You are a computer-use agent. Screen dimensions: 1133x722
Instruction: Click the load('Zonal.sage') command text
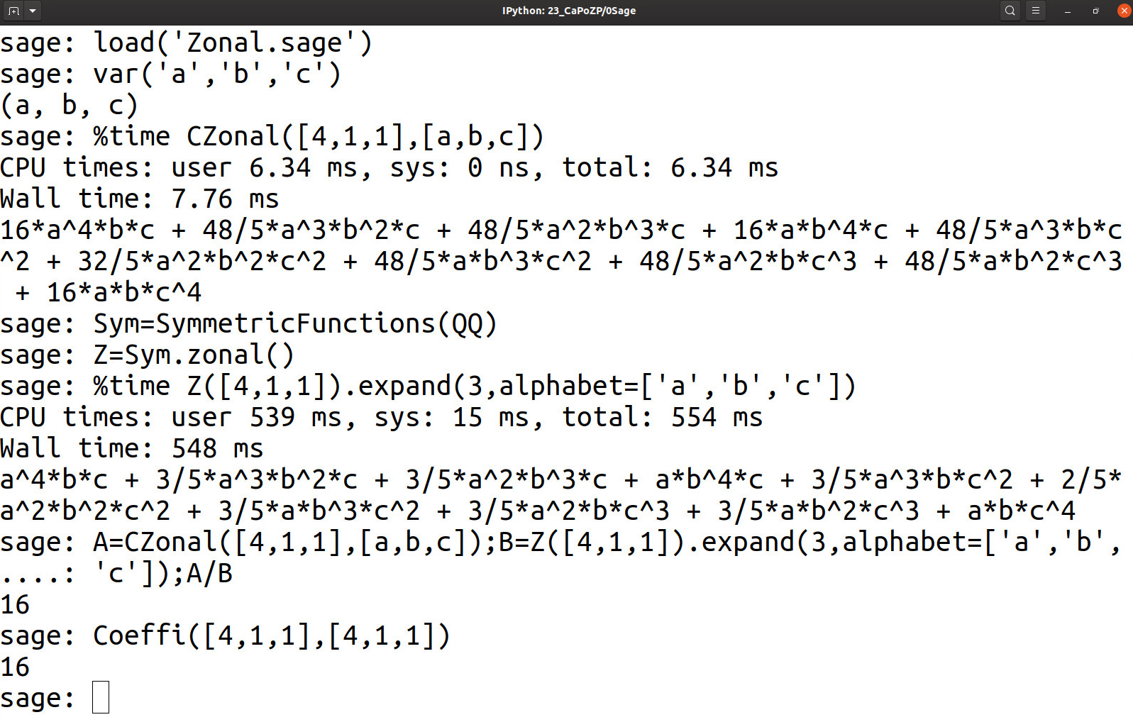pos(233,43)
